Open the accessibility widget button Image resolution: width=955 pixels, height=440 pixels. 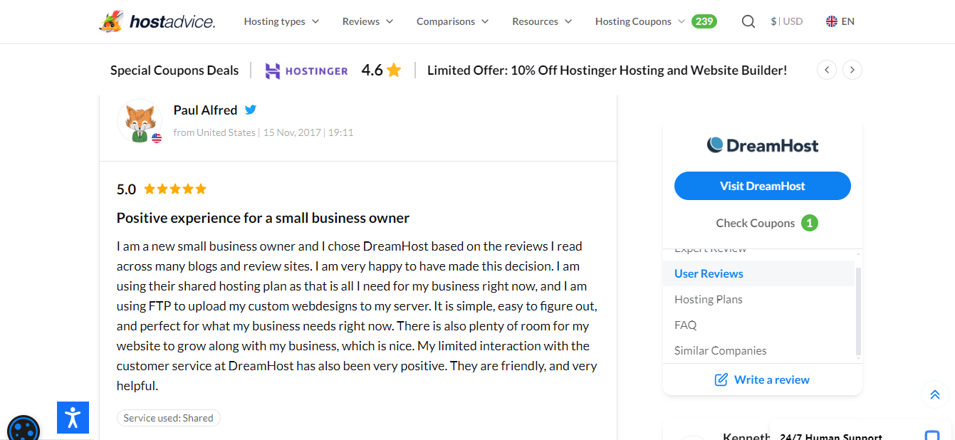coord(73,417)
